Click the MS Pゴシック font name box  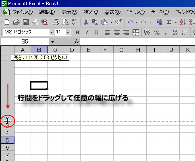pyautogui.click(x=26, y=32)
